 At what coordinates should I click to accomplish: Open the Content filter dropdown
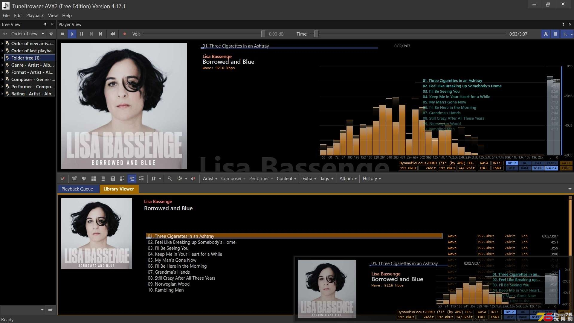coord(286,179)
